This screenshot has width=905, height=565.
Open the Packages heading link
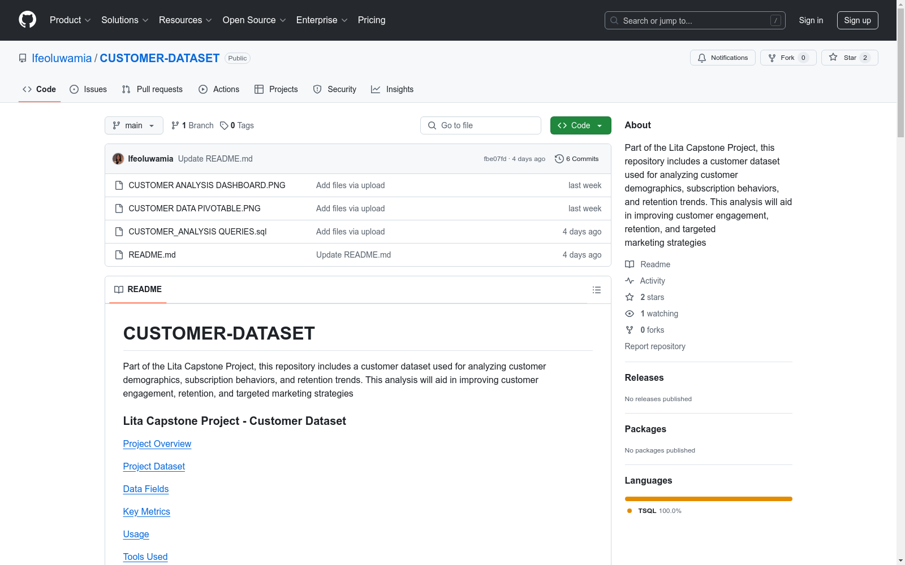(645, 429)
